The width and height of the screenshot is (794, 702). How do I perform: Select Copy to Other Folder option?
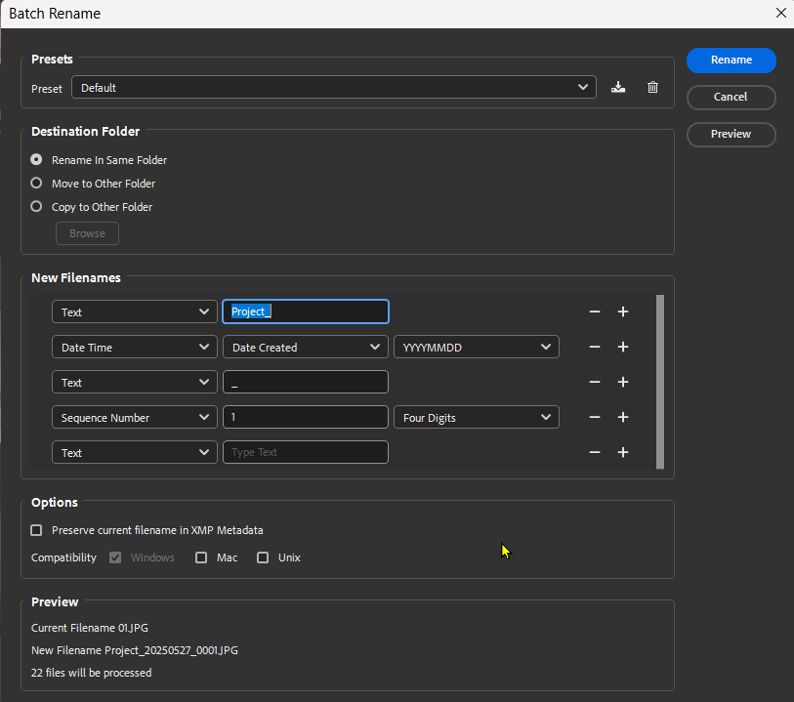point(36,206)
